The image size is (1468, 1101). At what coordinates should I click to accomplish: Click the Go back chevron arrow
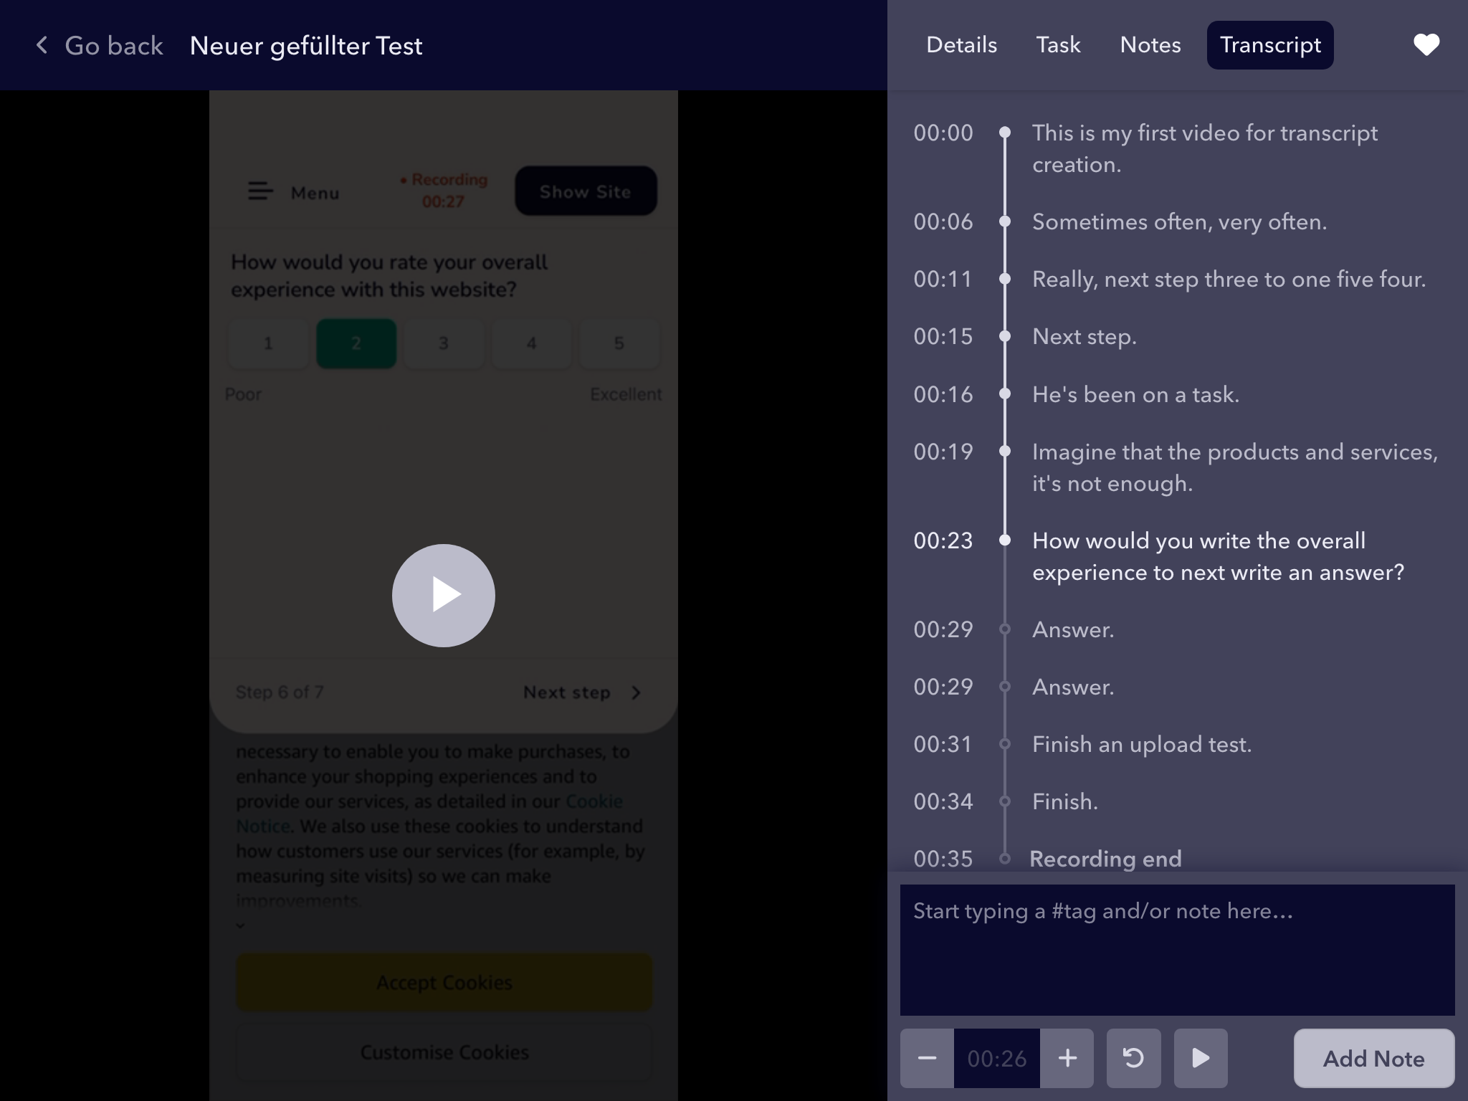pos(42,45)
